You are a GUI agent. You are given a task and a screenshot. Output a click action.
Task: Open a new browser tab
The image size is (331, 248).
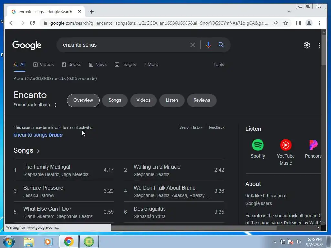pos(91,12)
